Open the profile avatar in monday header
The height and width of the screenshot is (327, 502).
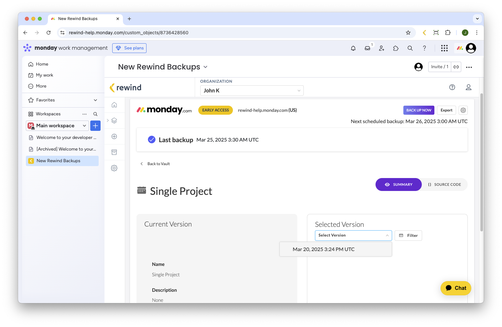(471, 48)
